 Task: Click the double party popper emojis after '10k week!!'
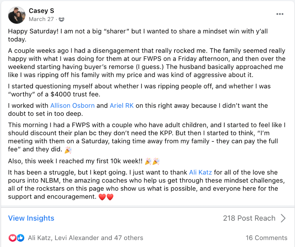[x=152, y=161]
